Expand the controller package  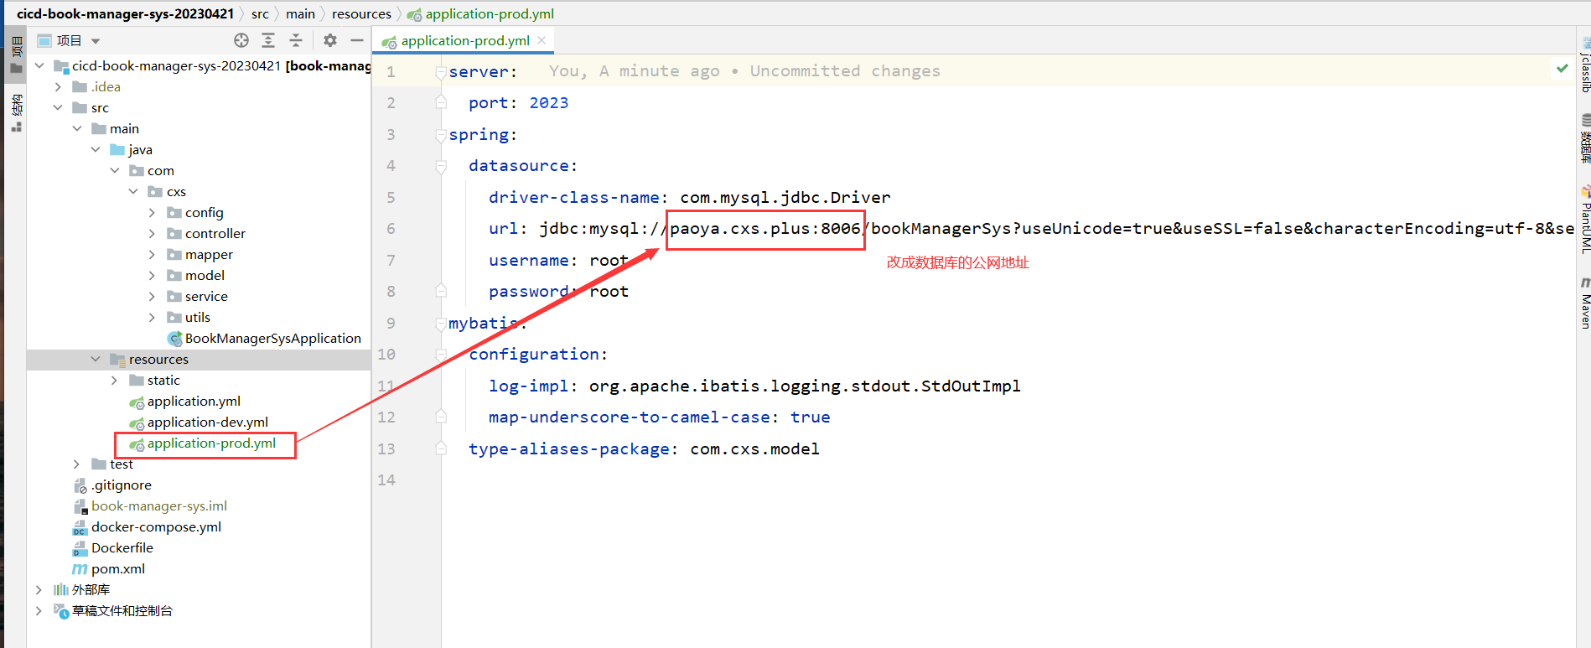152,233
